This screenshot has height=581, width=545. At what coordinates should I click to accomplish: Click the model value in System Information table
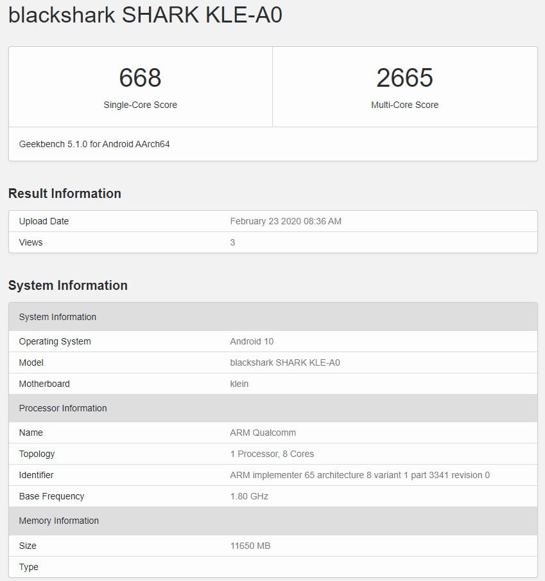(285, 362)
